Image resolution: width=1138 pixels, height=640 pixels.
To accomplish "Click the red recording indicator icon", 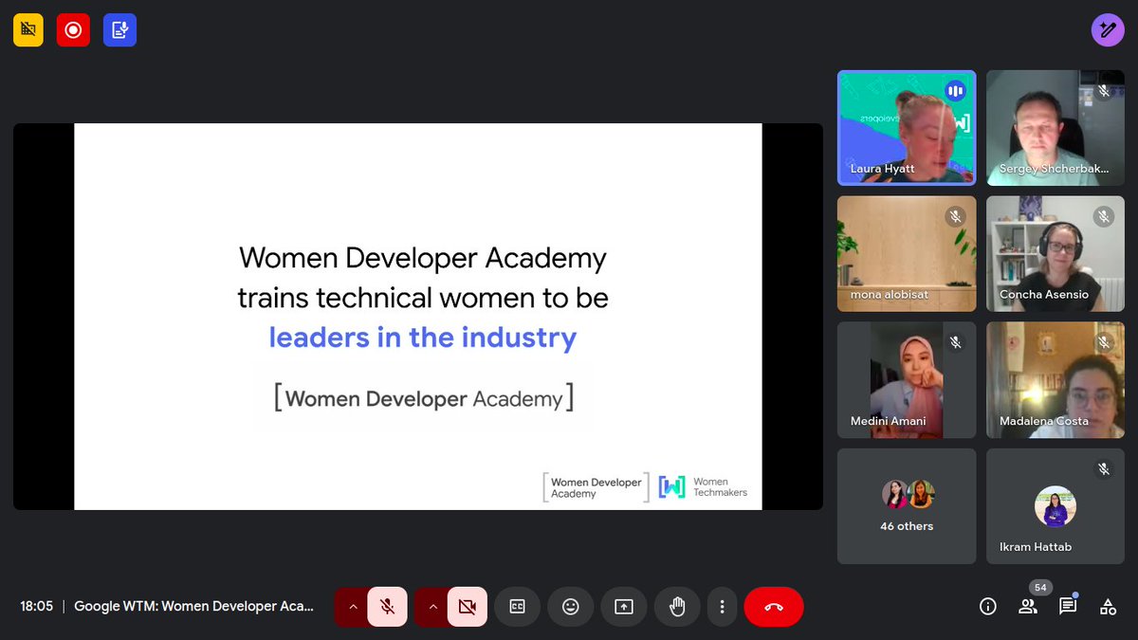I will [73, 30].
